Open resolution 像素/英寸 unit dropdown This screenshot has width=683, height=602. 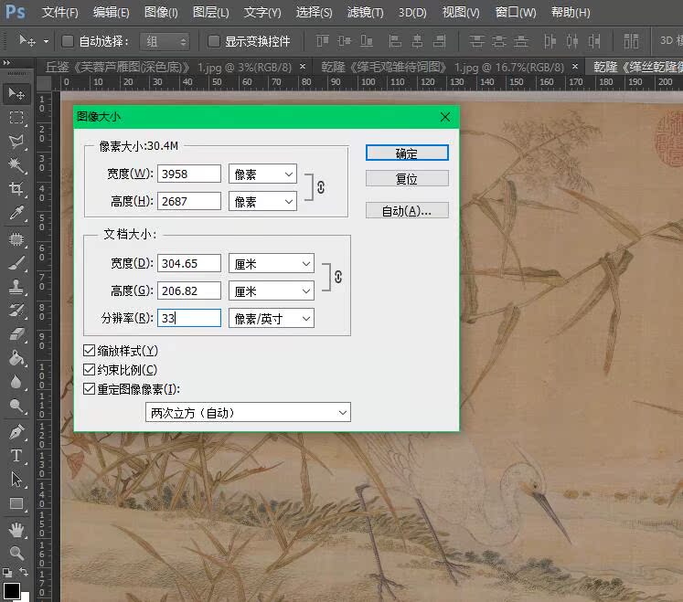(x=272, y=318)
